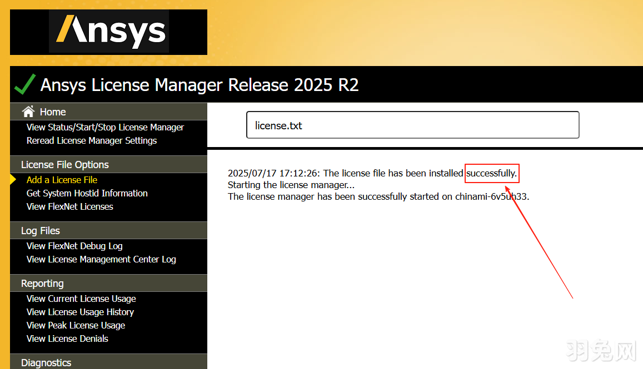The height and width of the screenshot is (369, 643).
Task: Click the yellow arrow marker beside Add a License File
Action: tap(12, 180)
